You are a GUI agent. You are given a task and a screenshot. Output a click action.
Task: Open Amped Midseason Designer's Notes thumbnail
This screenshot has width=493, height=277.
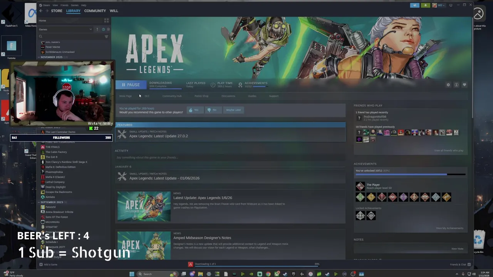144,245
